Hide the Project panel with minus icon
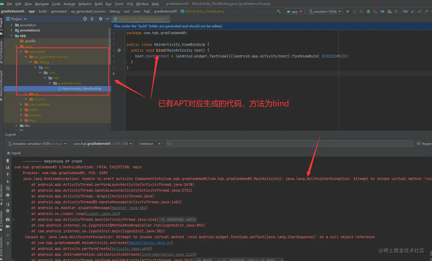Image resolution: width=432 pixels, height=261 pixels. point(107,19)
